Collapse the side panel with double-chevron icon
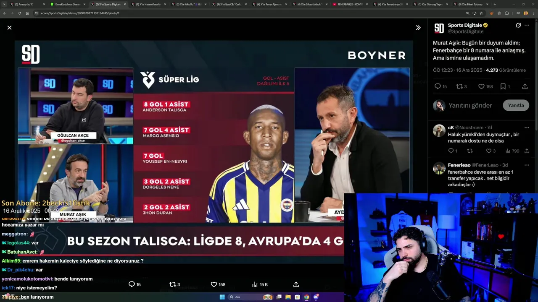 point(418,28)
